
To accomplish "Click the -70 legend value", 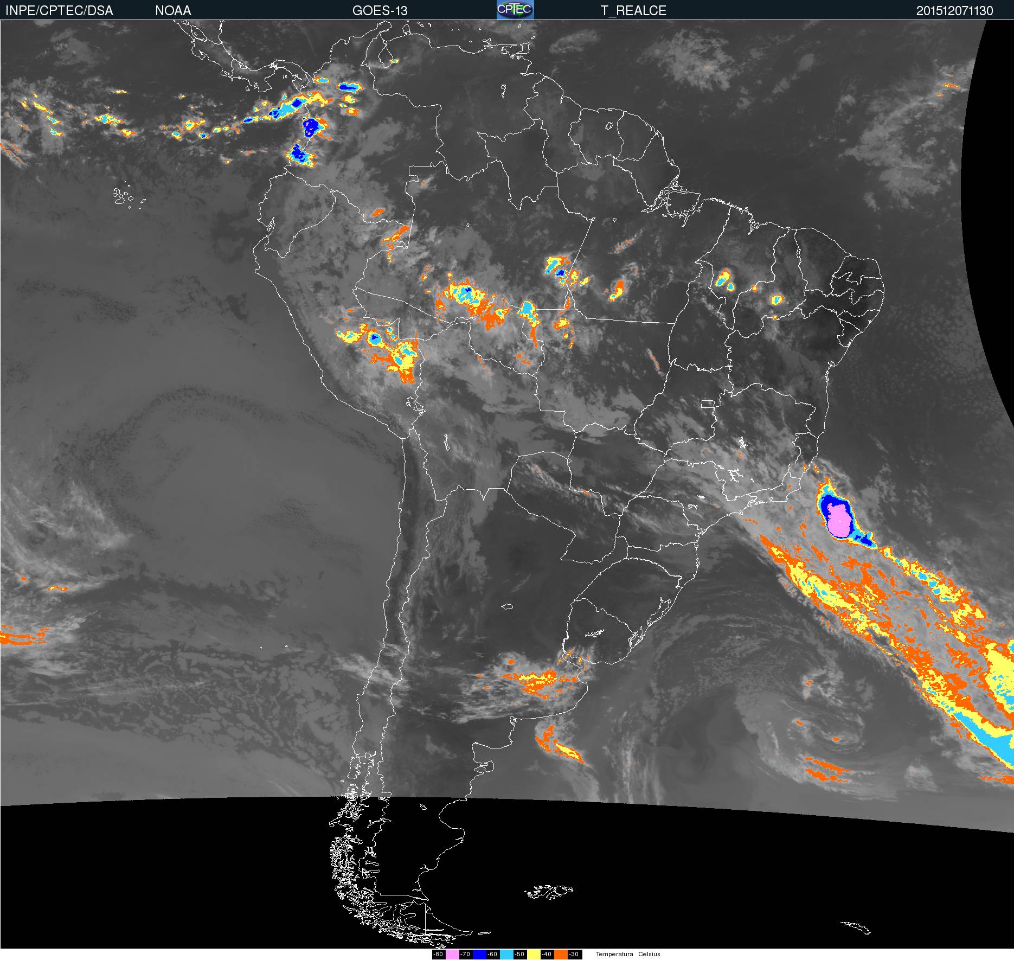I will [466, 955].
